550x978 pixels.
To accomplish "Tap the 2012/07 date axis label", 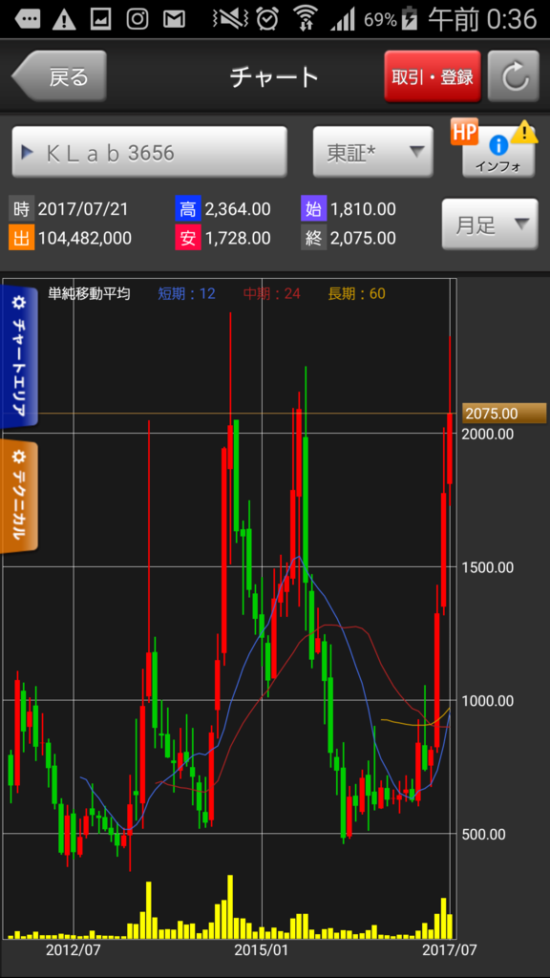I will 74,950.
